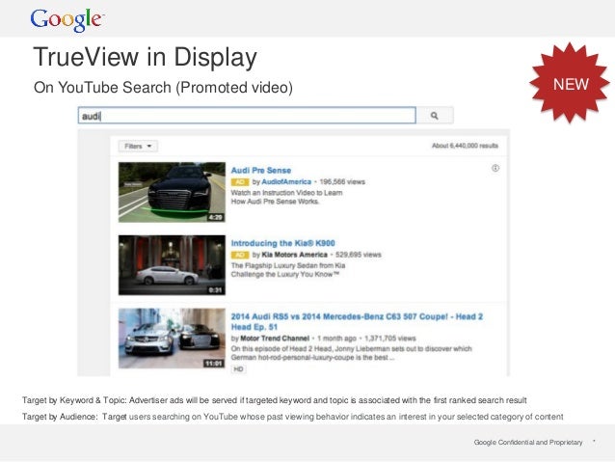Image resolution: width=615 pixels, height=462 pixels.
Task: Click the 'Target by Audience' line
Action: (293, 417)
